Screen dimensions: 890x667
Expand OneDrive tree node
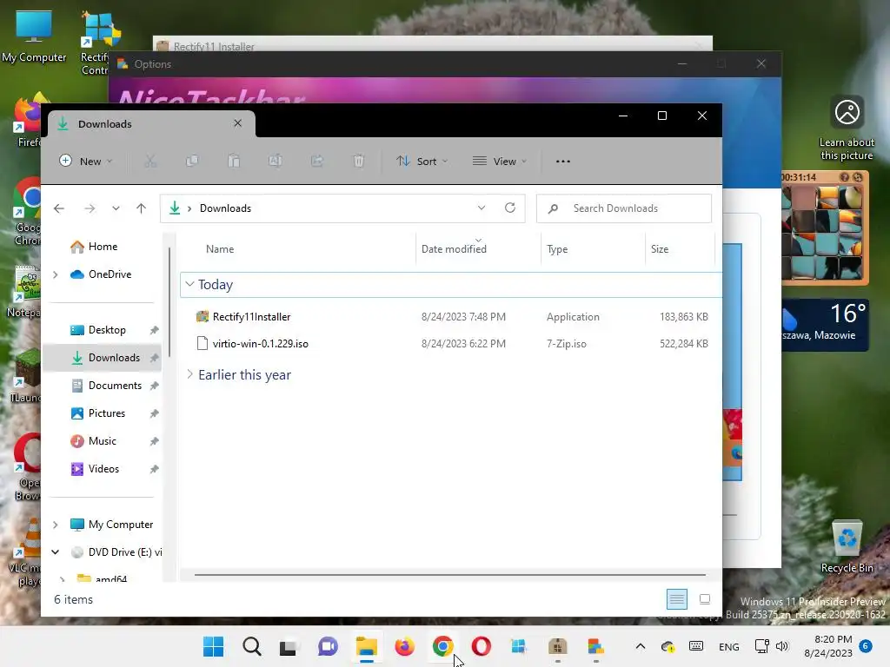56,274
